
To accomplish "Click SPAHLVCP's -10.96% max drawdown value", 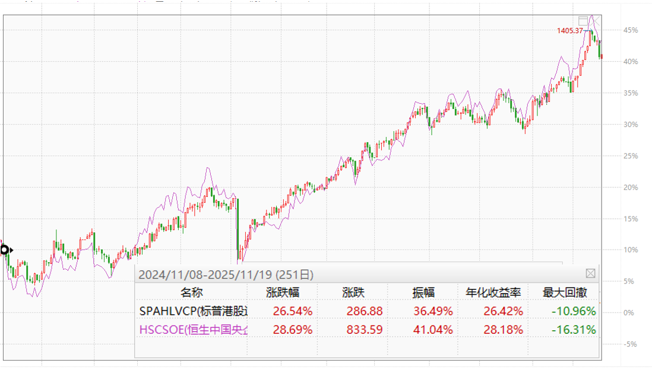I will [574, 311].
